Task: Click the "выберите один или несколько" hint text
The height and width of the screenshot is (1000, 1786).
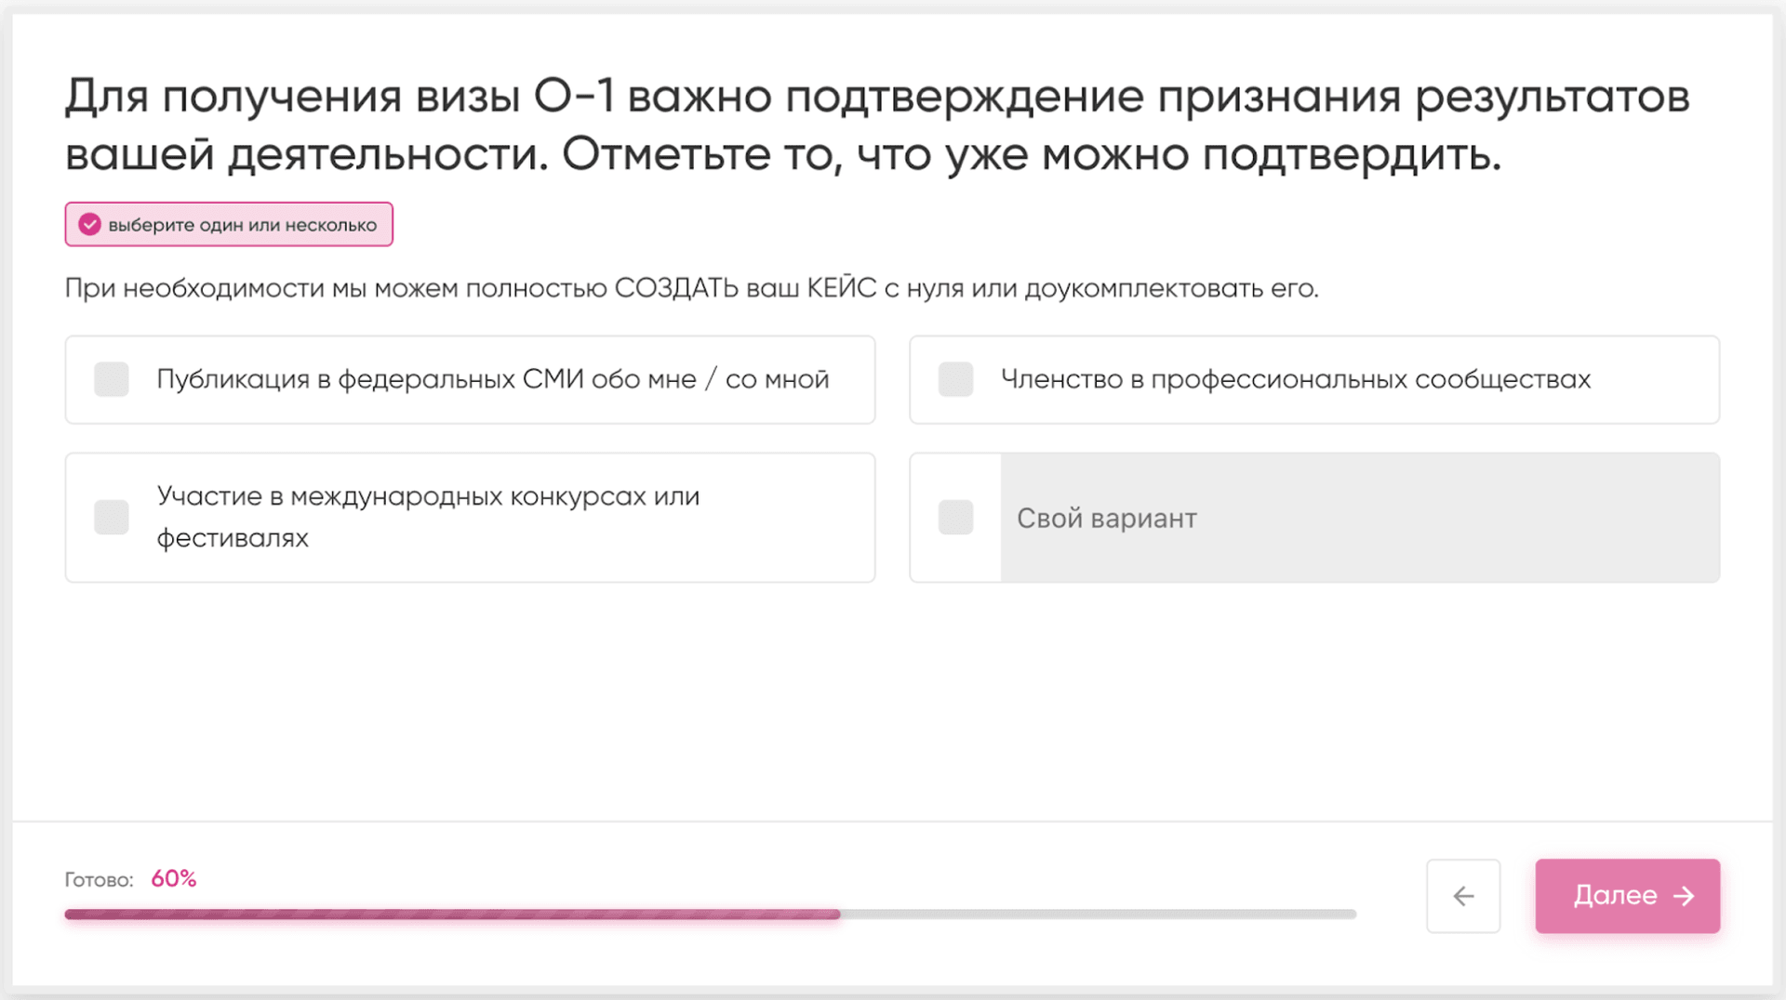Action: [242, 225]
